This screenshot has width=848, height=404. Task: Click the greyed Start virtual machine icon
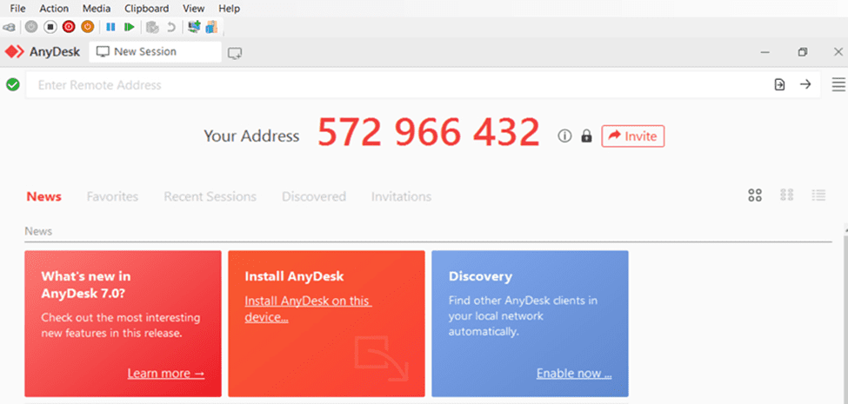(x=31, y=26)
